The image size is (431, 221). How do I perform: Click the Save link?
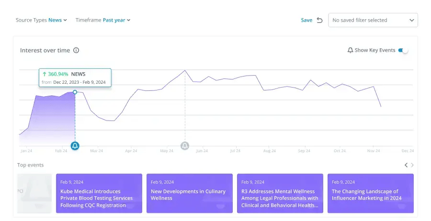click(x=306, y=20)
